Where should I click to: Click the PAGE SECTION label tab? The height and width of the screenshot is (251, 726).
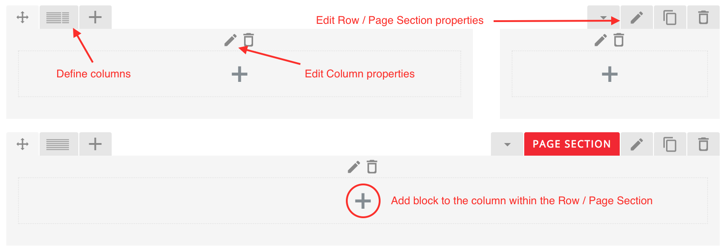point(572,144)
